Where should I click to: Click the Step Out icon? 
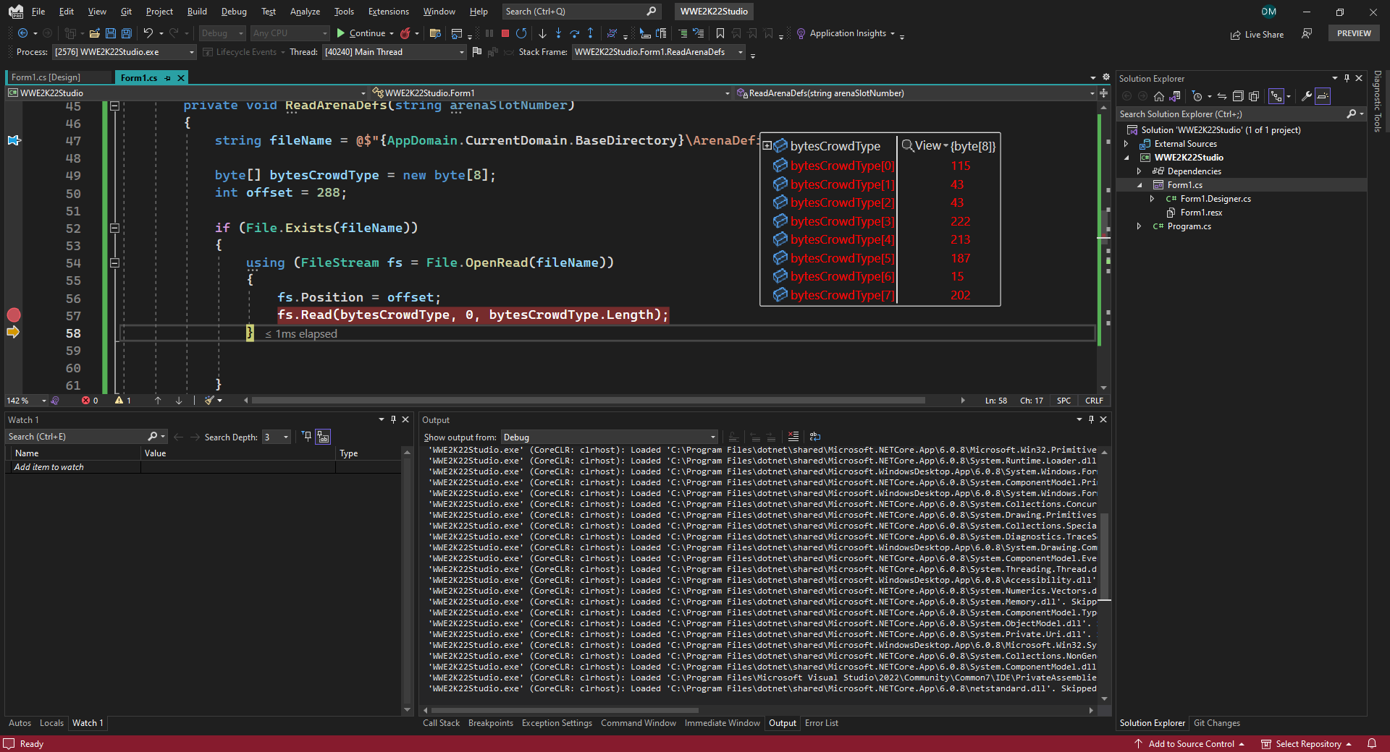[x=590, y=33]
